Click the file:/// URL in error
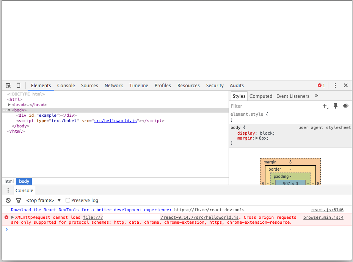Screen dimensions: 353x262 (x=93, y=217)
